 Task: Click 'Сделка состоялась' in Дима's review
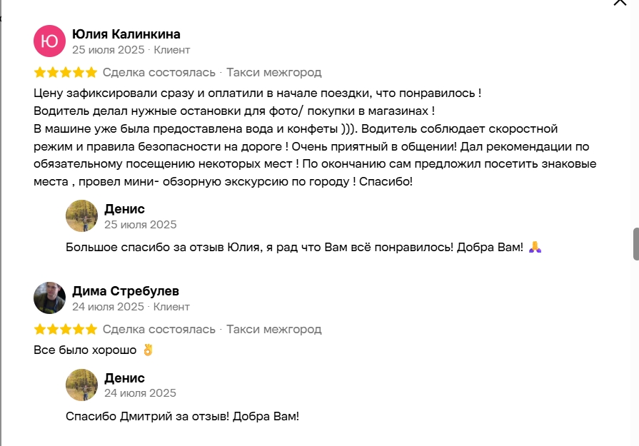[x=159, y=329]
